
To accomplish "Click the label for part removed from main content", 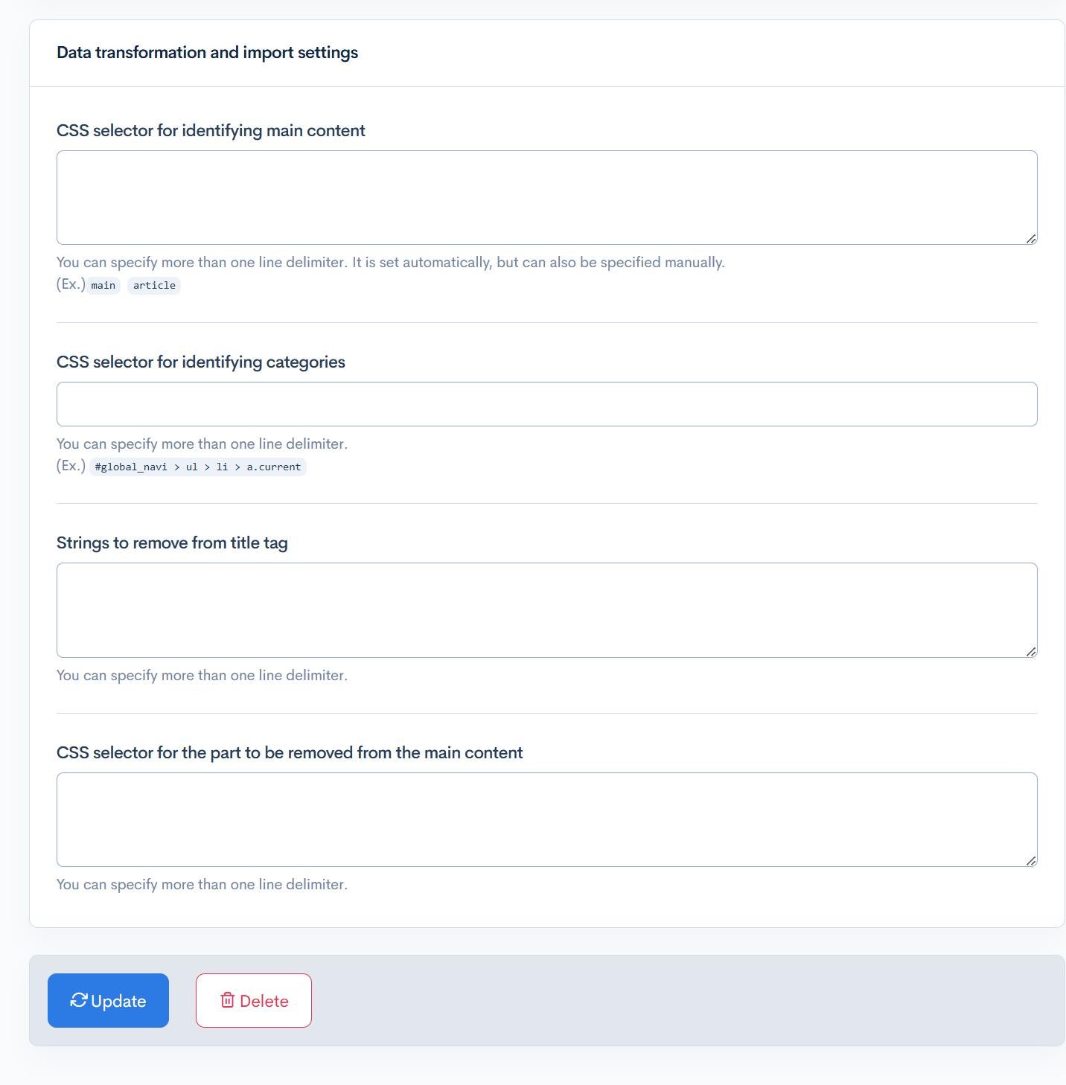I will [x=290, y=753].
